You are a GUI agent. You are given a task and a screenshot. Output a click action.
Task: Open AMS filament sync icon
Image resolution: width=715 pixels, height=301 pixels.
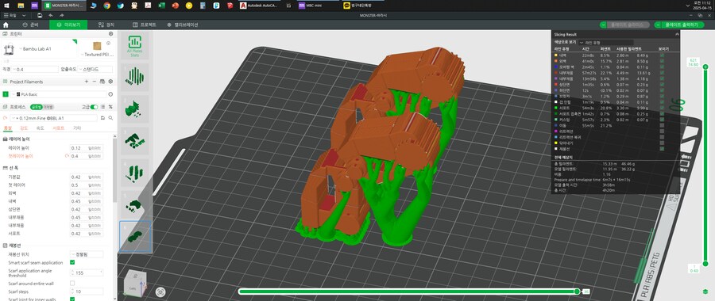pos(102,82)
